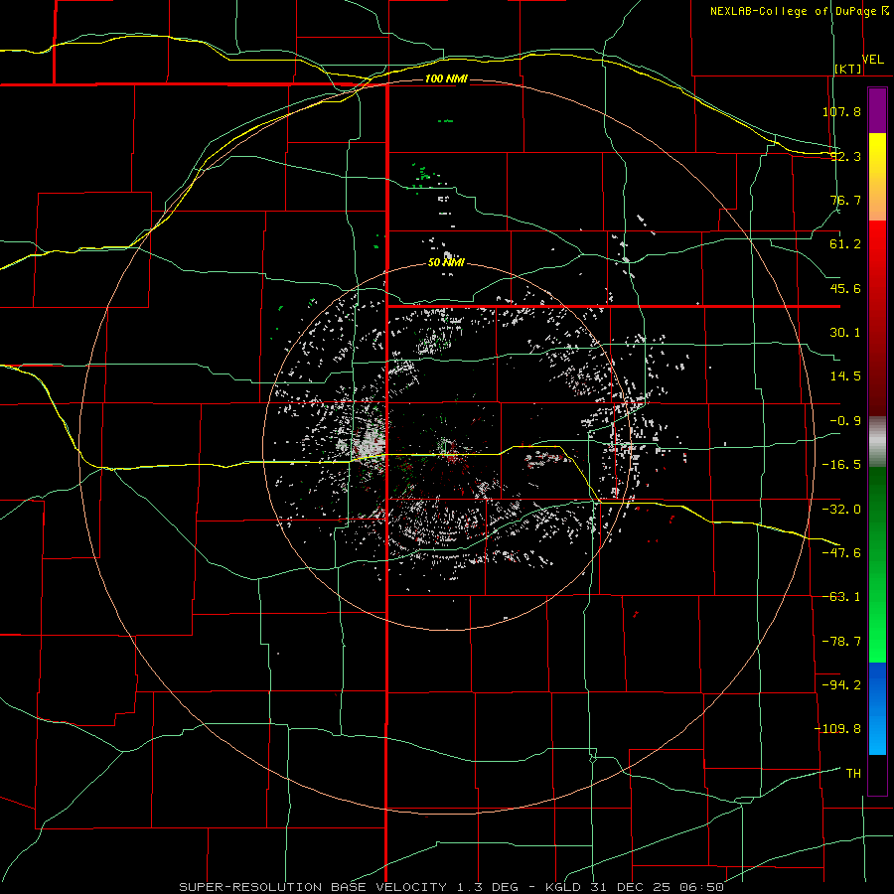
Task: Pick the gray near-zero segment of color bar
Action: pyautogui.click(x=877, y=442)
